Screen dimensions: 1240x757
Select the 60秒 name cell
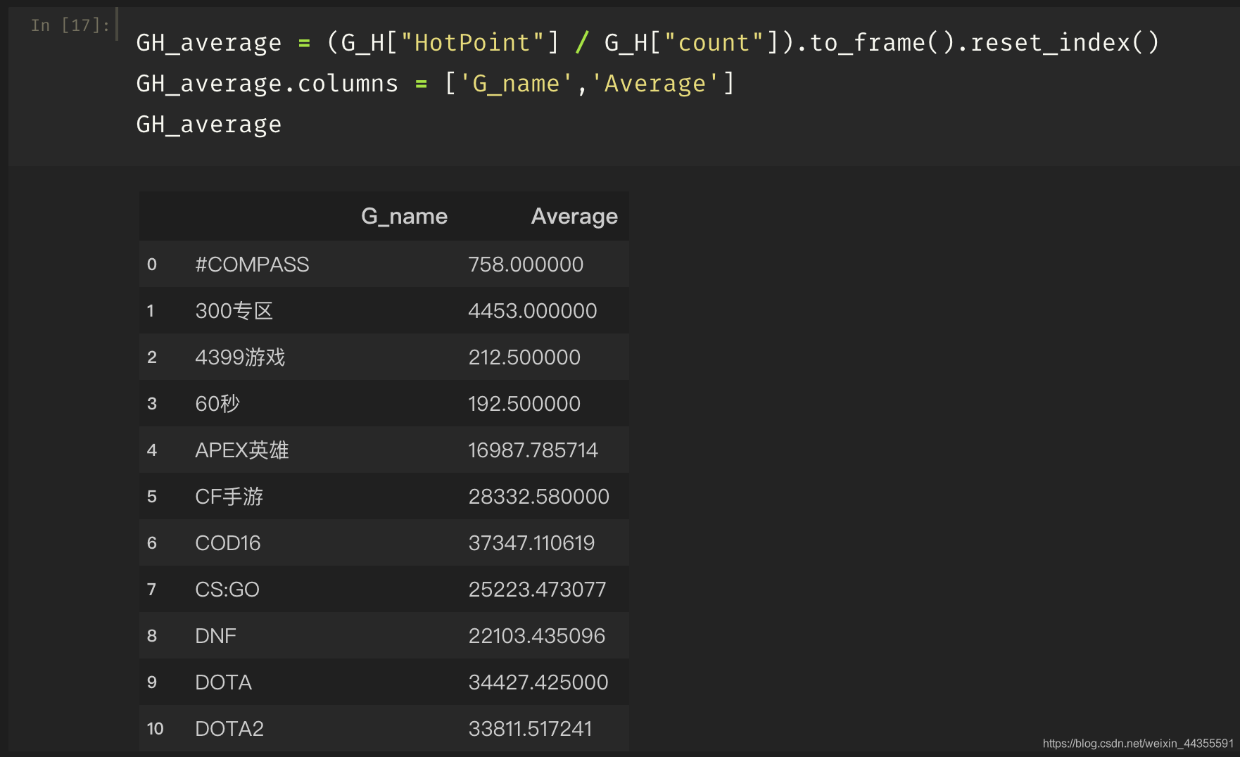point(217,404)
